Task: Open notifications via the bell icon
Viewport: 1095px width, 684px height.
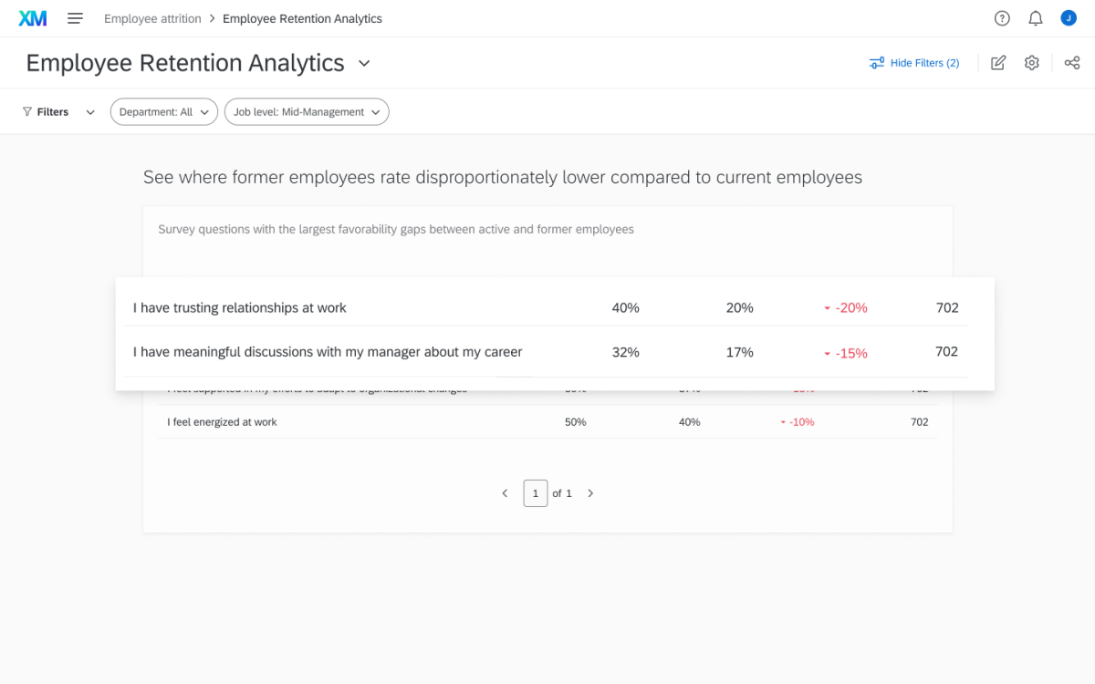Action: tap(1035, 17)
